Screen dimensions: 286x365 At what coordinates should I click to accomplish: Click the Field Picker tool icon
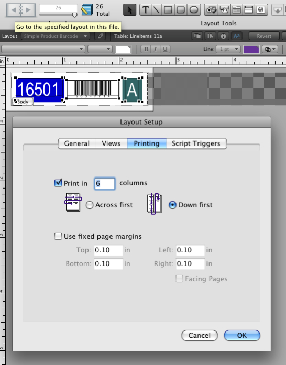pyautogui.click(x=278, y=10)
